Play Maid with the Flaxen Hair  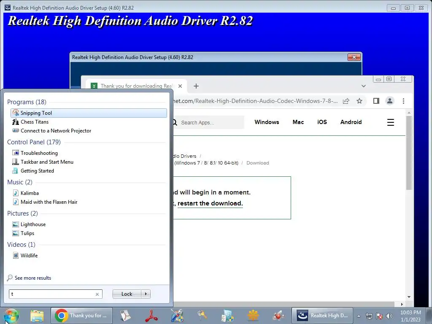click(x=49, y=202)
